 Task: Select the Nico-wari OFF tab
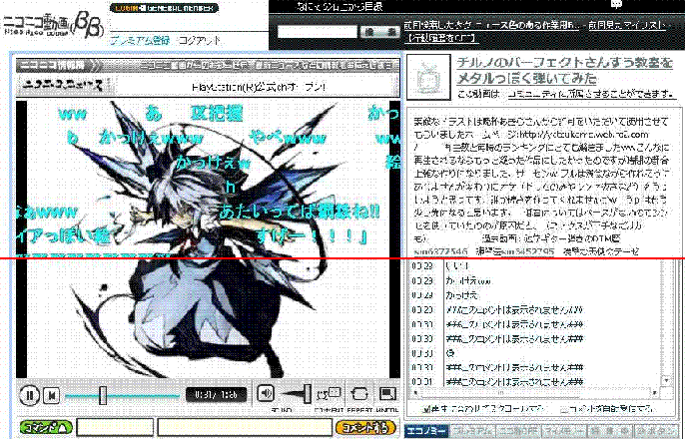coord(519,431)
